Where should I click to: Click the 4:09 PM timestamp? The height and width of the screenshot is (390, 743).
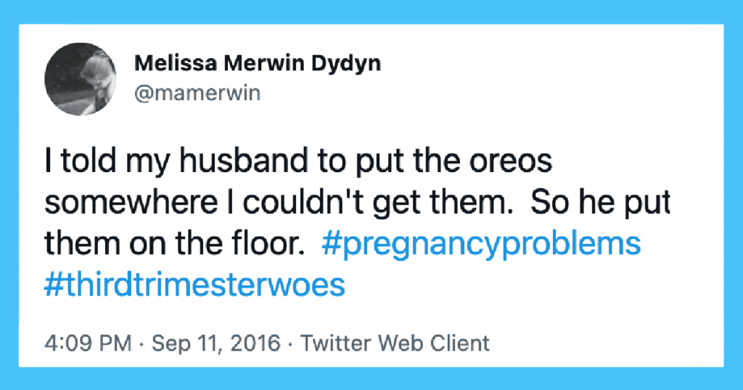pyautogui.click(x=88, y=343)
